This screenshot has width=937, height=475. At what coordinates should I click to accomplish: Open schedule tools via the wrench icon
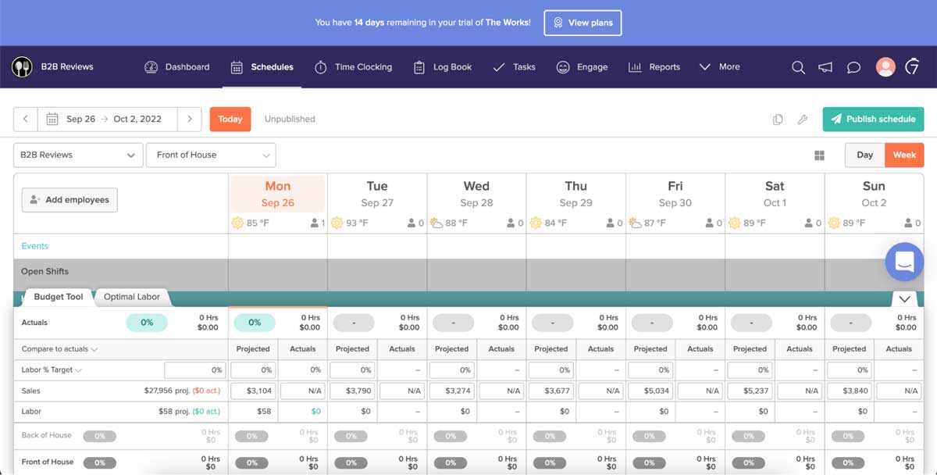pos(803,119)
